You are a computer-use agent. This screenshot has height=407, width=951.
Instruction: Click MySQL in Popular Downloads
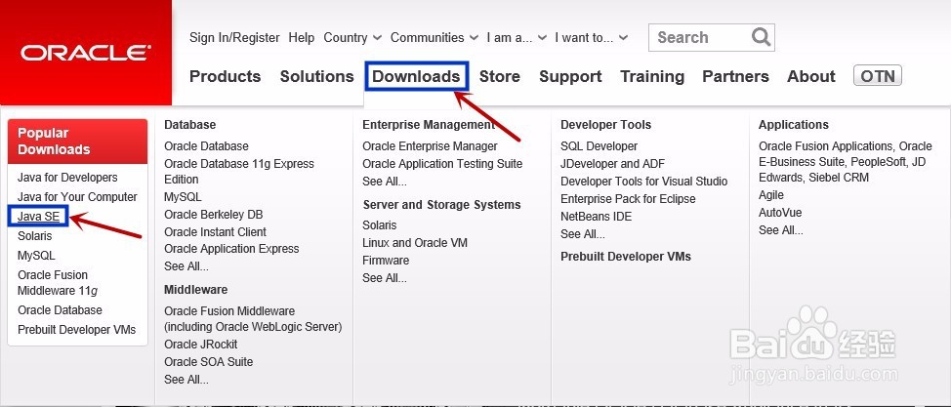pyautogui.click(x=36, y=256)
